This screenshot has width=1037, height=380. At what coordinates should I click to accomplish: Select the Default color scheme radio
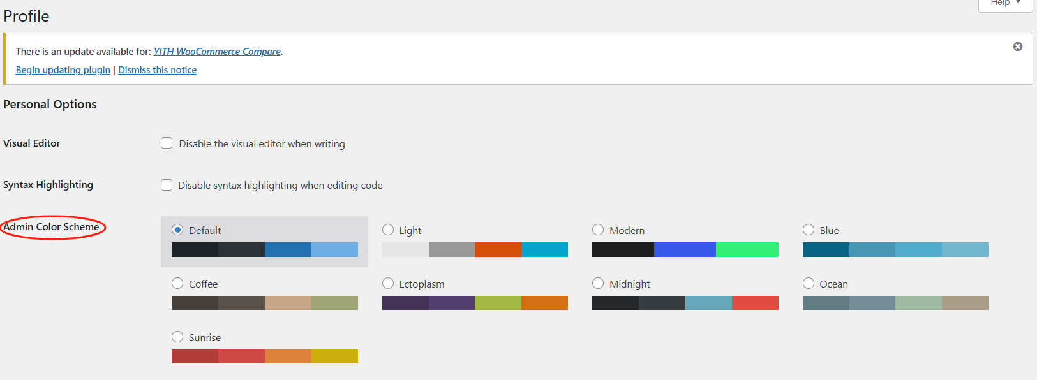[177, 230]
